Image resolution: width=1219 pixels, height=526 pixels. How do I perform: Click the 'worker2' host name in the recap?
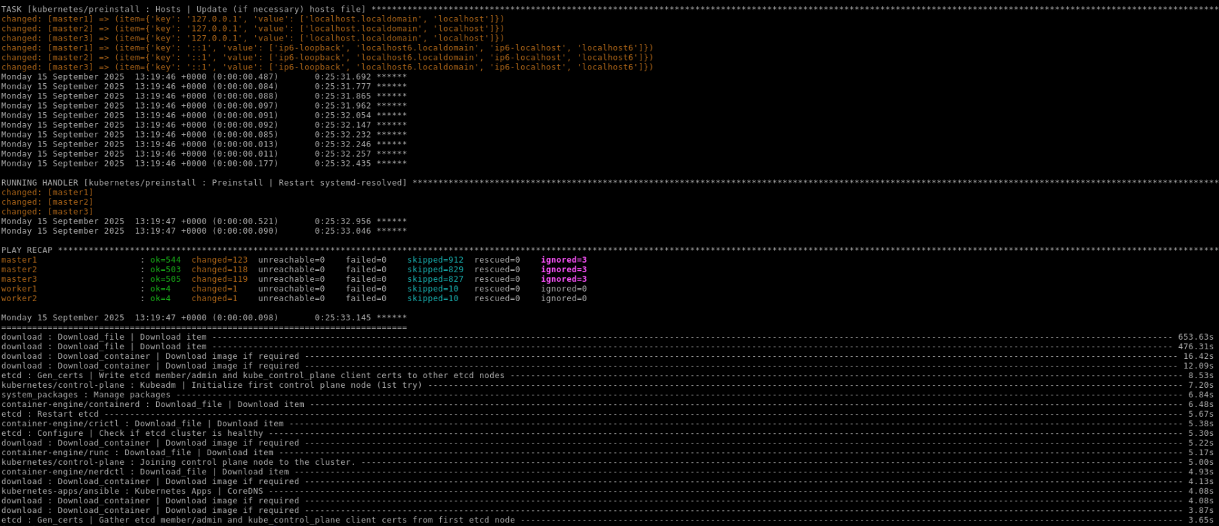pyautogui.click(x=19, y=298)
